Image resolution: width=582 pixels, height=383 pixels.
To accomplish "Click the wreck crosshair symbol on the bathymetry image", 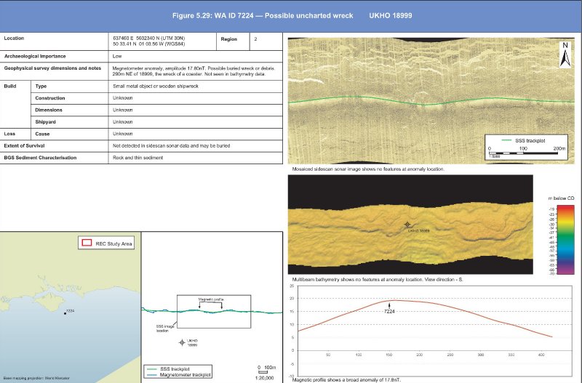I will (407, 225).
